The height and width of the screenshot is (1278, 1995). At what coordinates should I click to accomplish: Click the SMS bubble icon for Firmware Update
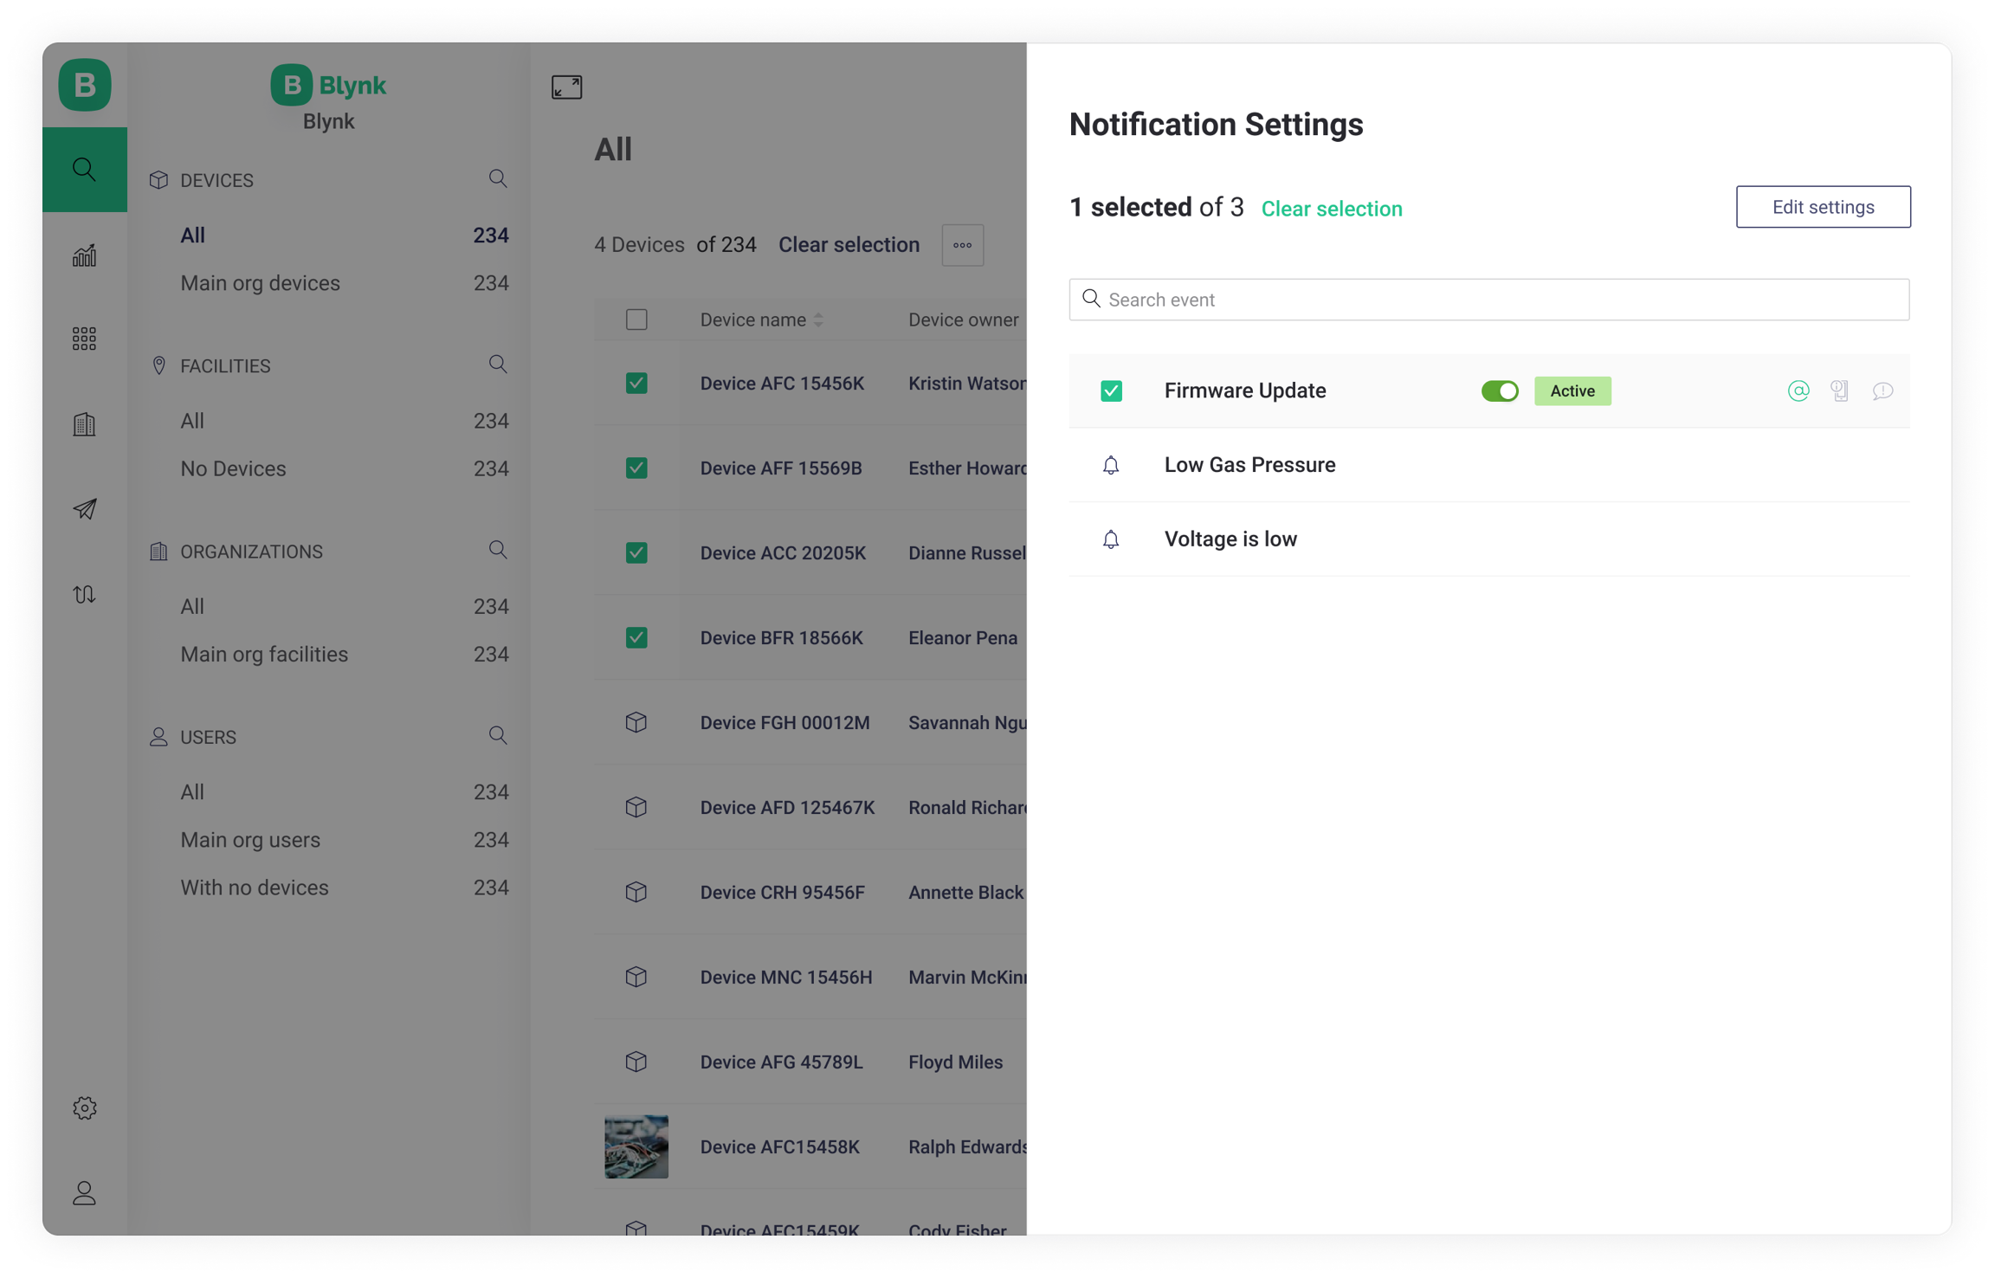[1882, 391]
